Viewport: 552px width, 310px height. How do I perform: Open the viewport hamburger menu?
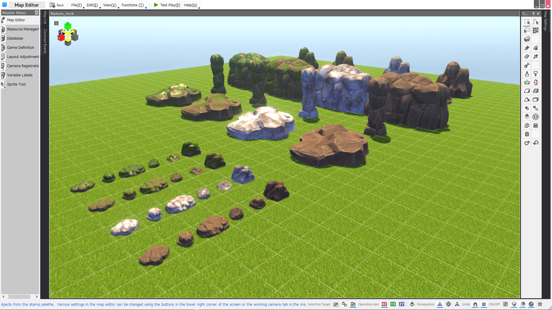click(x=56, y=23)
